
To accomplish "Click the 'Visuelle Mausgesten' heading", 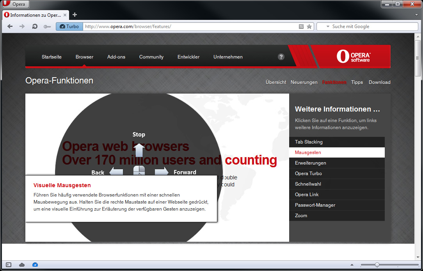I will point(62,185).
